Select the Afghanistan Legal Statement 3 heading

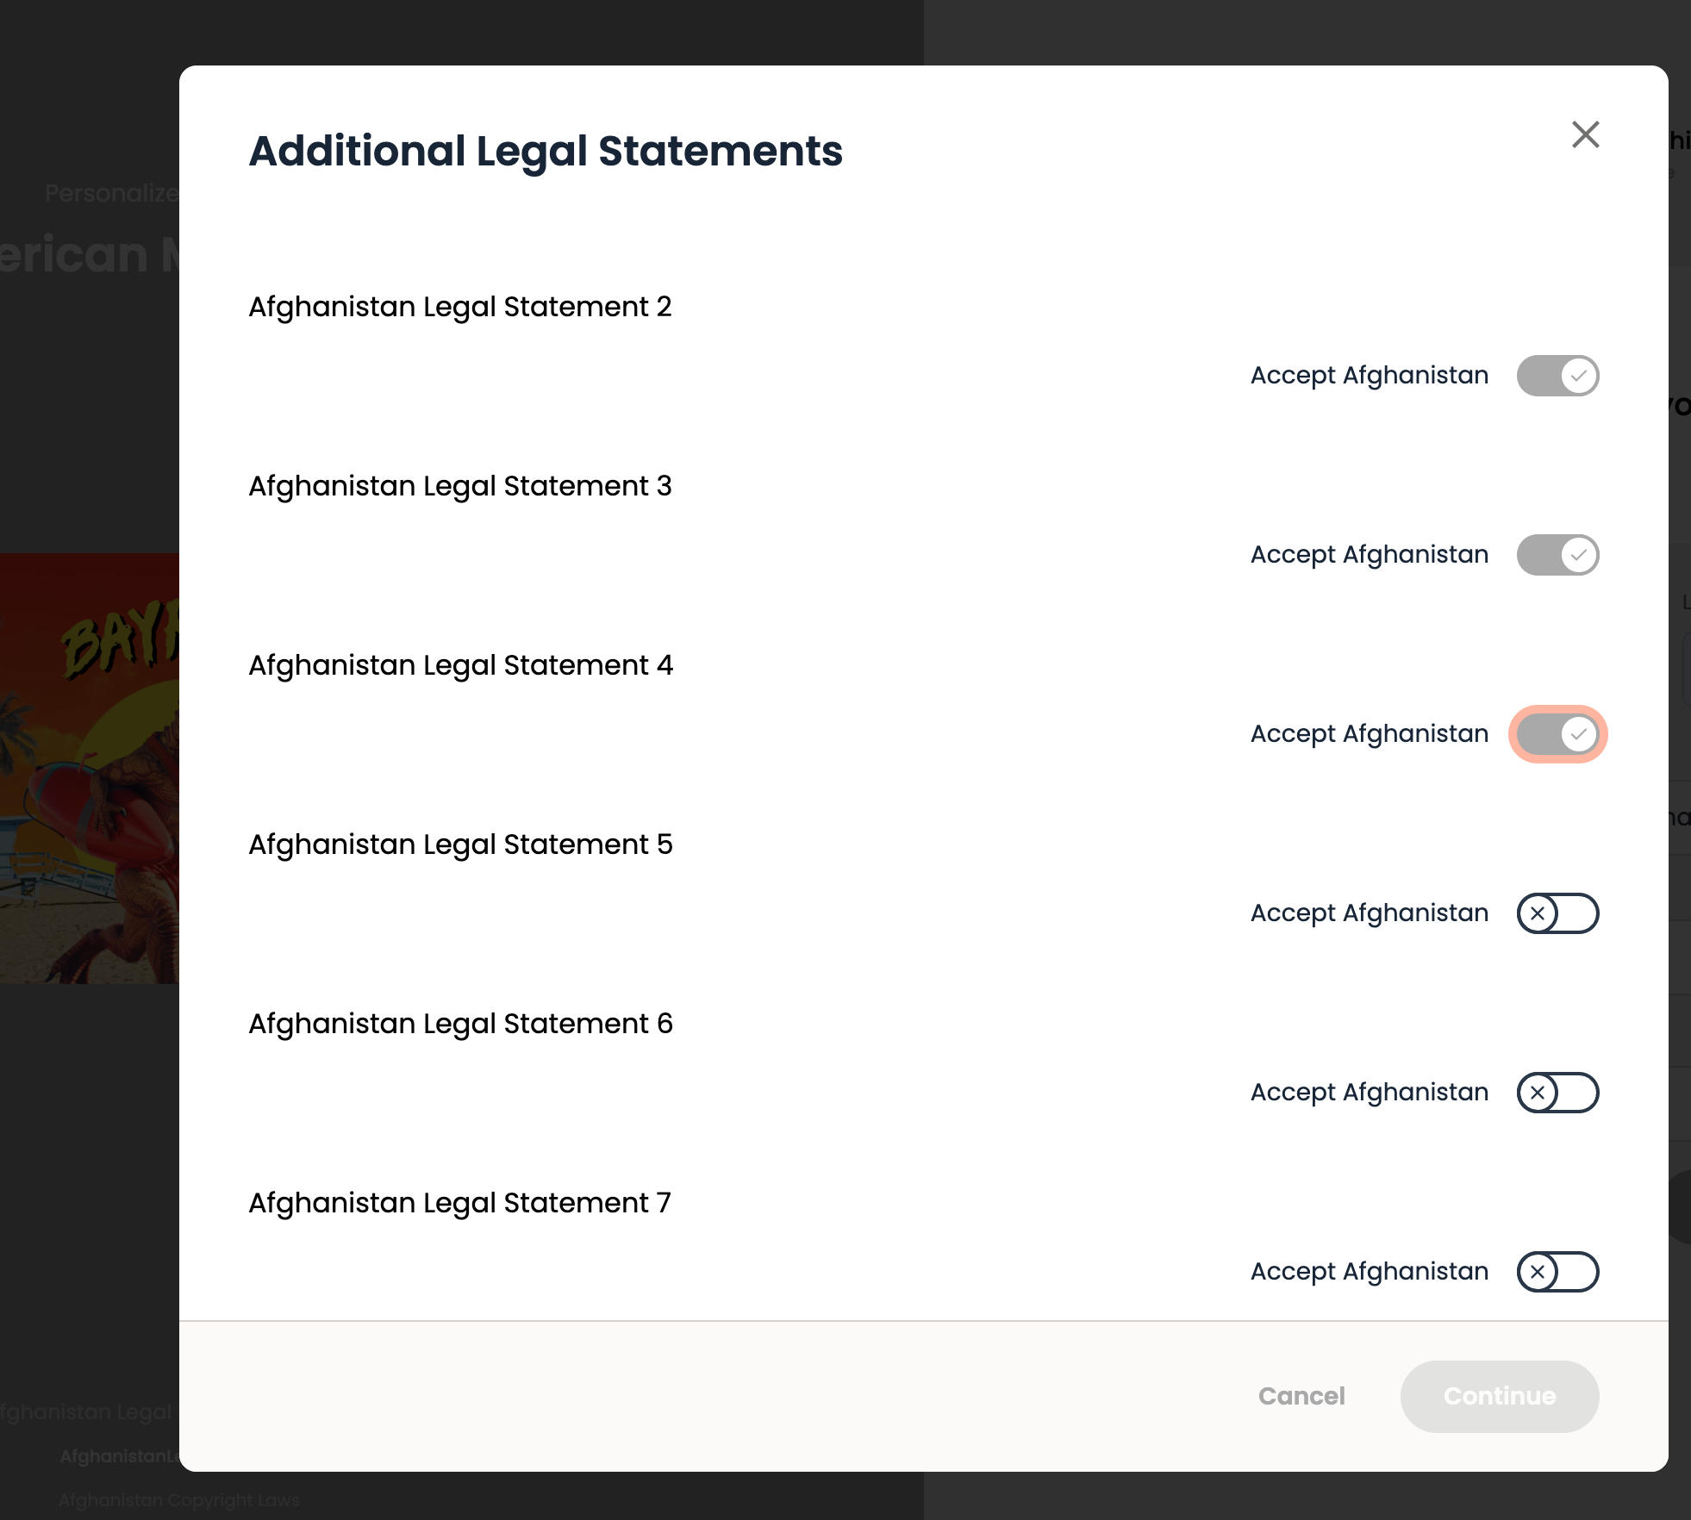coord(460,486)
